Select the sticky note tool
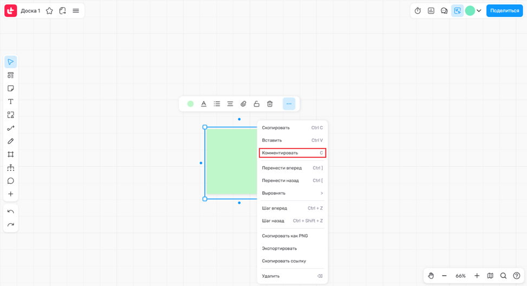The width and height of the screenshot is (527, 286). pos(10,88)
